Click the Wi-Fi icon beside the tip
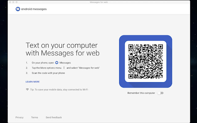 click(x=27, y=89)
